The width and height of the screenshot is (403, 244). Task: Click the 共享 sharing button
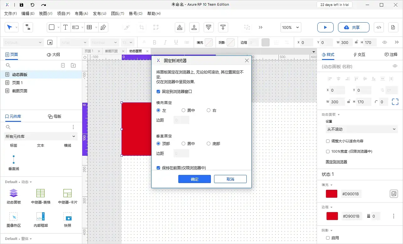tap(354, 27)
